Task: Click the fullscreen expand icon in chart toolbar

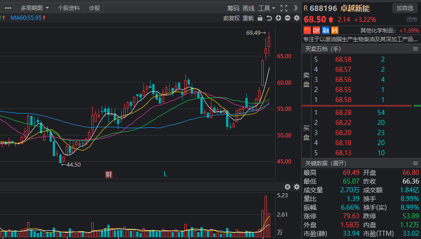Action: click(x=283, y=8)
